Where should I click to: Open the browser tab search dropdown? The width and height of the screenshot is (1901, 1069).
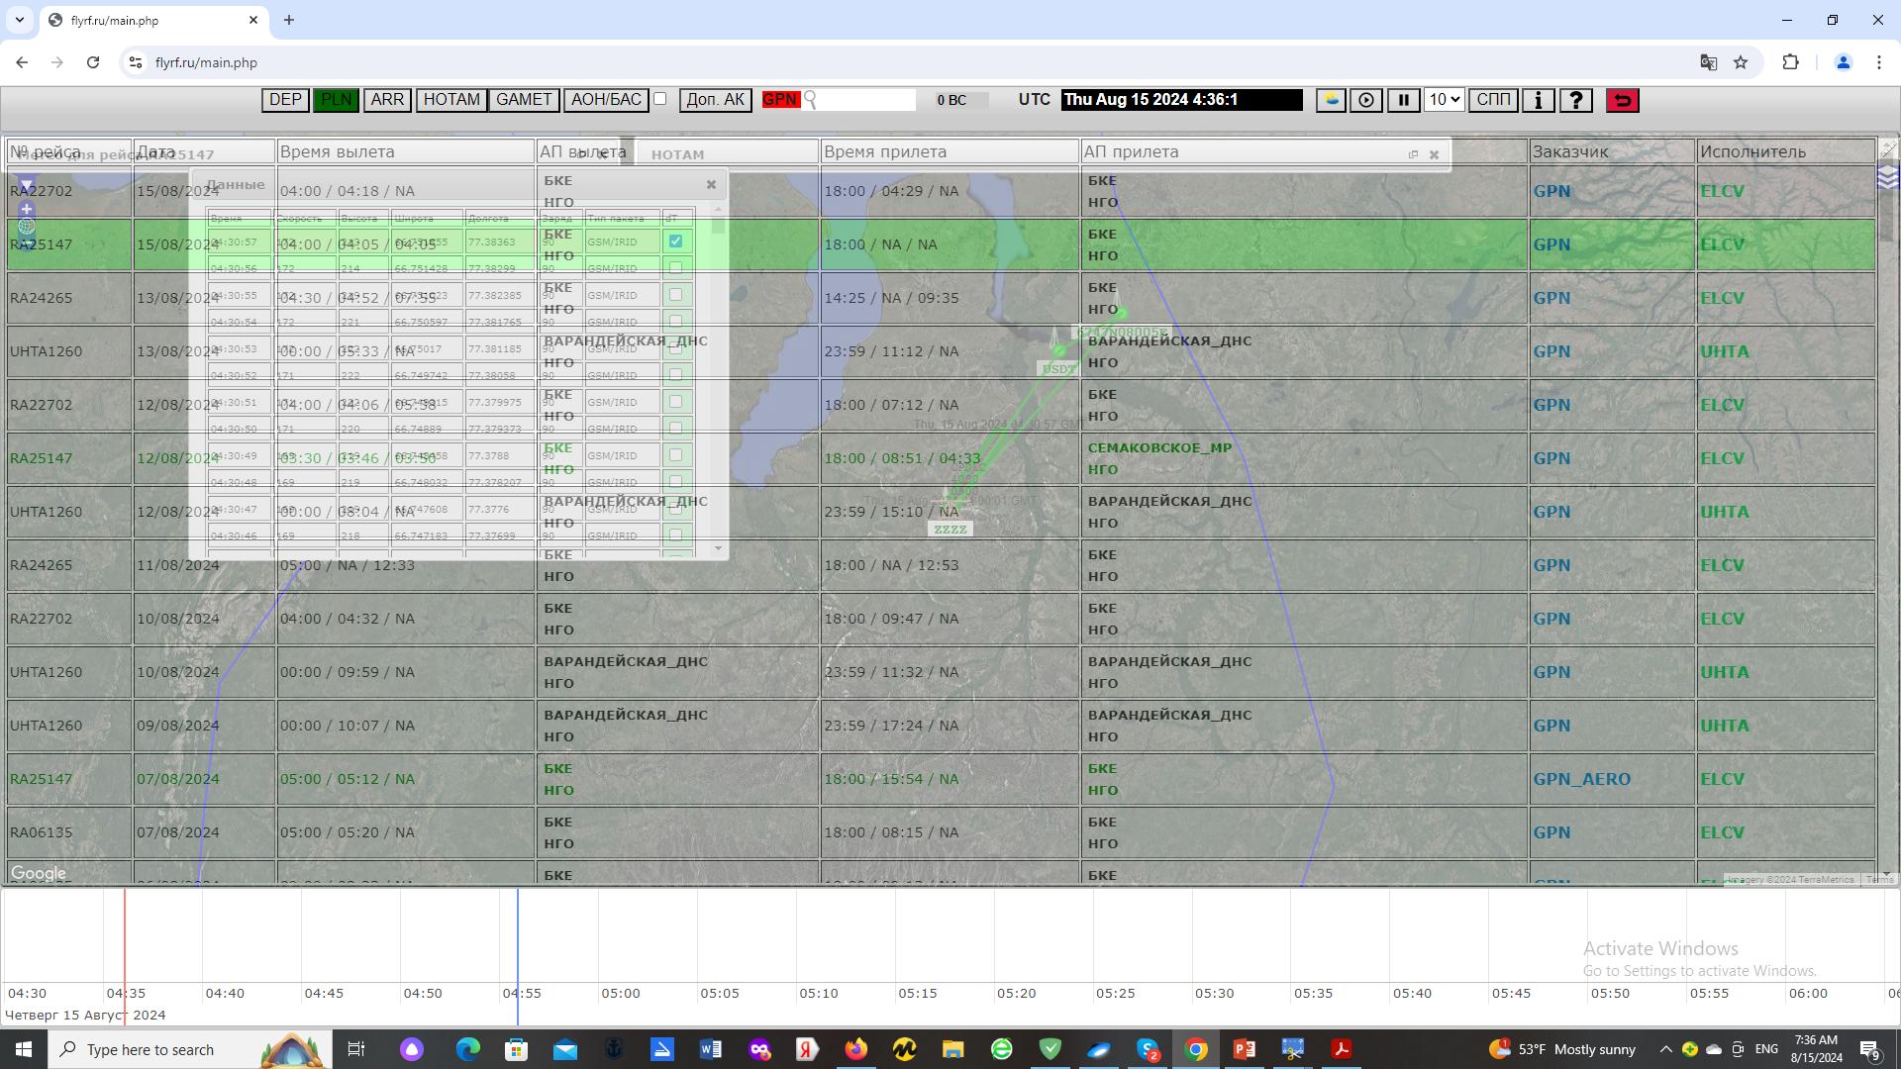[x=20, y=20]
